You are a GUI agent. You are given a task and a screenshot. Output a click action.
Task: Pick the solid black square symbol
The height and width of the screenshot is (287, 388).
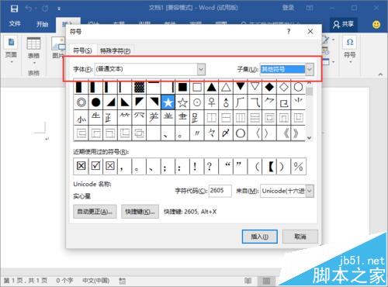click(182, 87)
